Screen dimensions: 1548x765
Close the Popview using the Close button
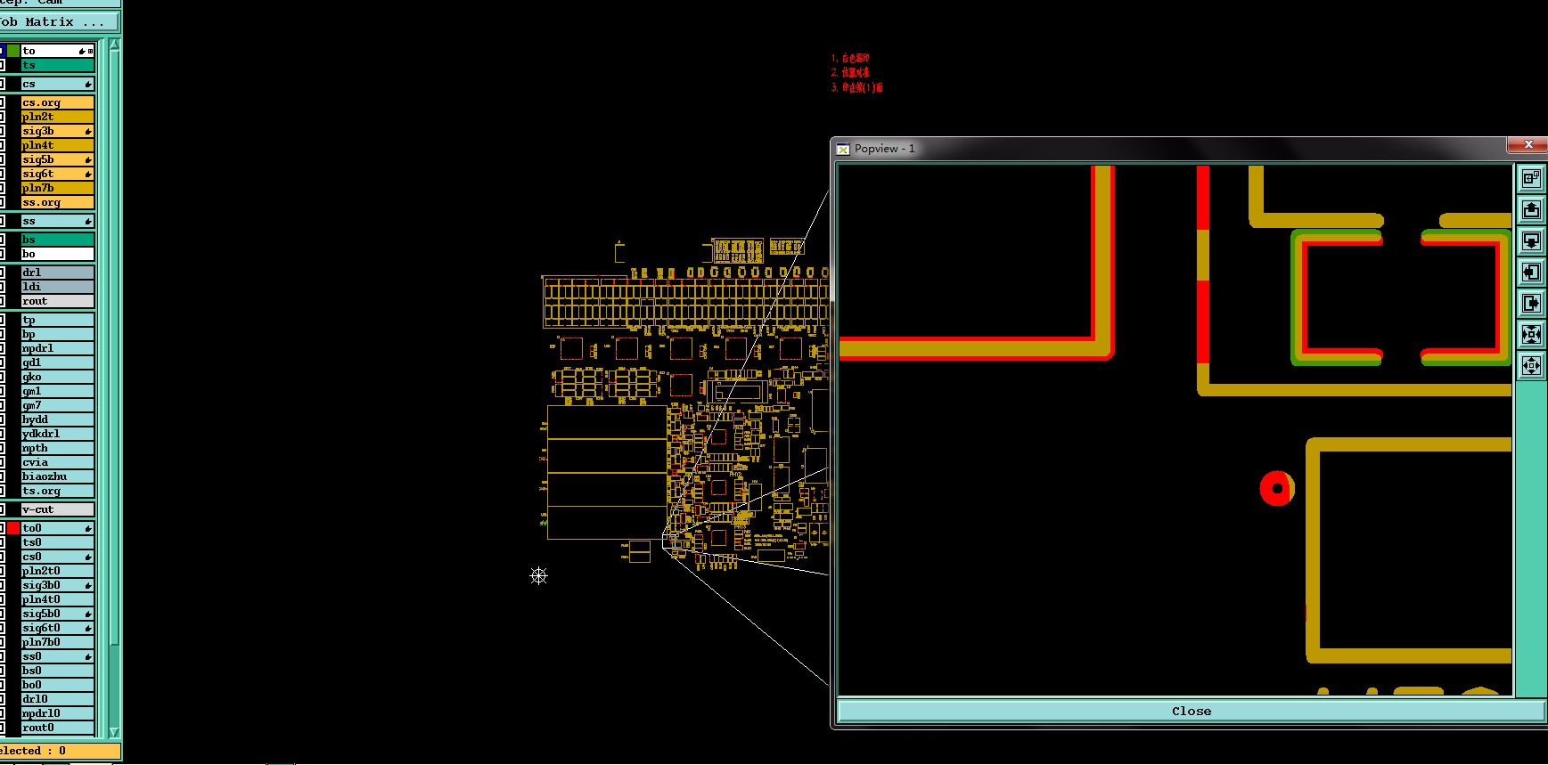(1192, 711)
